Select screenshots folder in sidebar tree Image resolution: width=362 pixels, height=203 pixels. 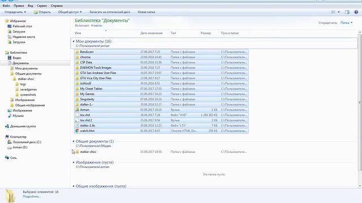pyautogui.click(x=28, y=95)
